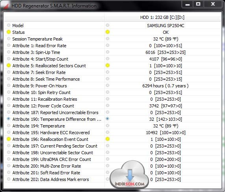
Task: Click gray dot left of Attribute 199: UltraDMA CRC
Action: pos(9,159)
